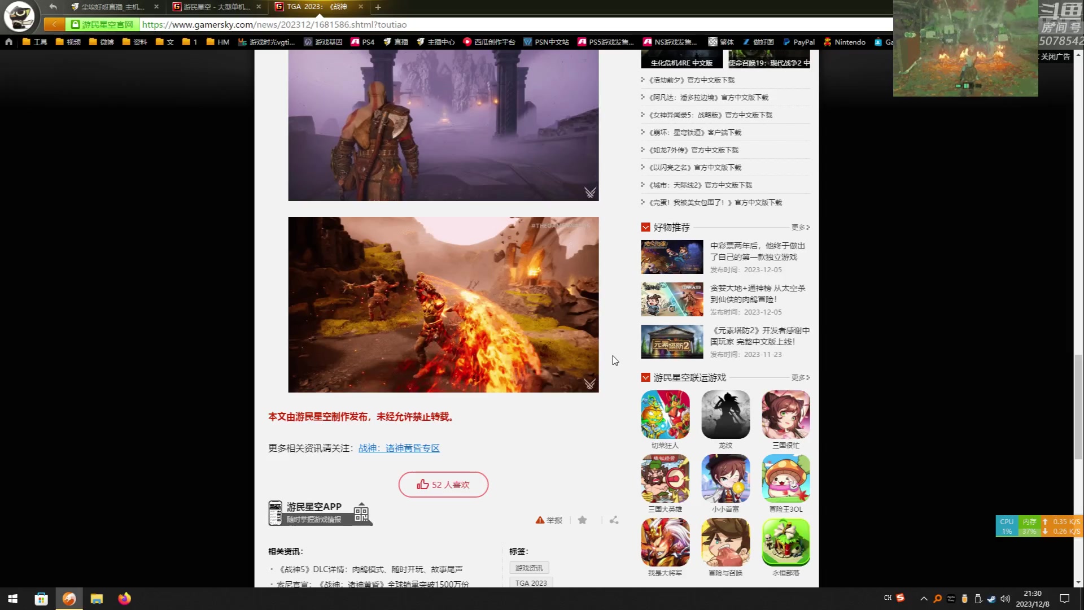Click the 游民星空APP QR code banner
Screen dimensions: 1084x610
click(320, 513)
